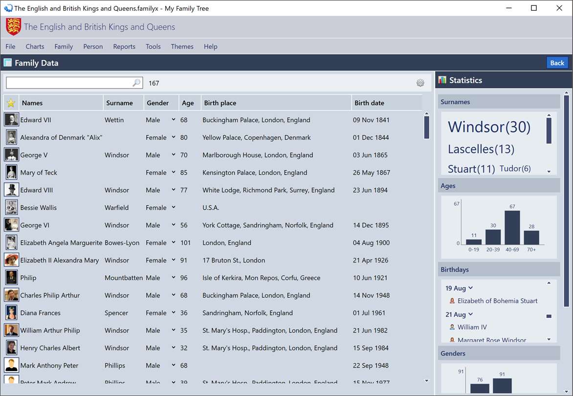Screen dimensions: 573x396
Task: Click the 70+ age bar in chart
Action: pyautogui.click(x=531, y=238)
